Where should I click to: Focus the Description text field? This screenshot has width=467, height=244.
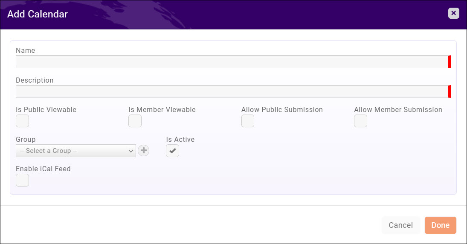(232, 92)
